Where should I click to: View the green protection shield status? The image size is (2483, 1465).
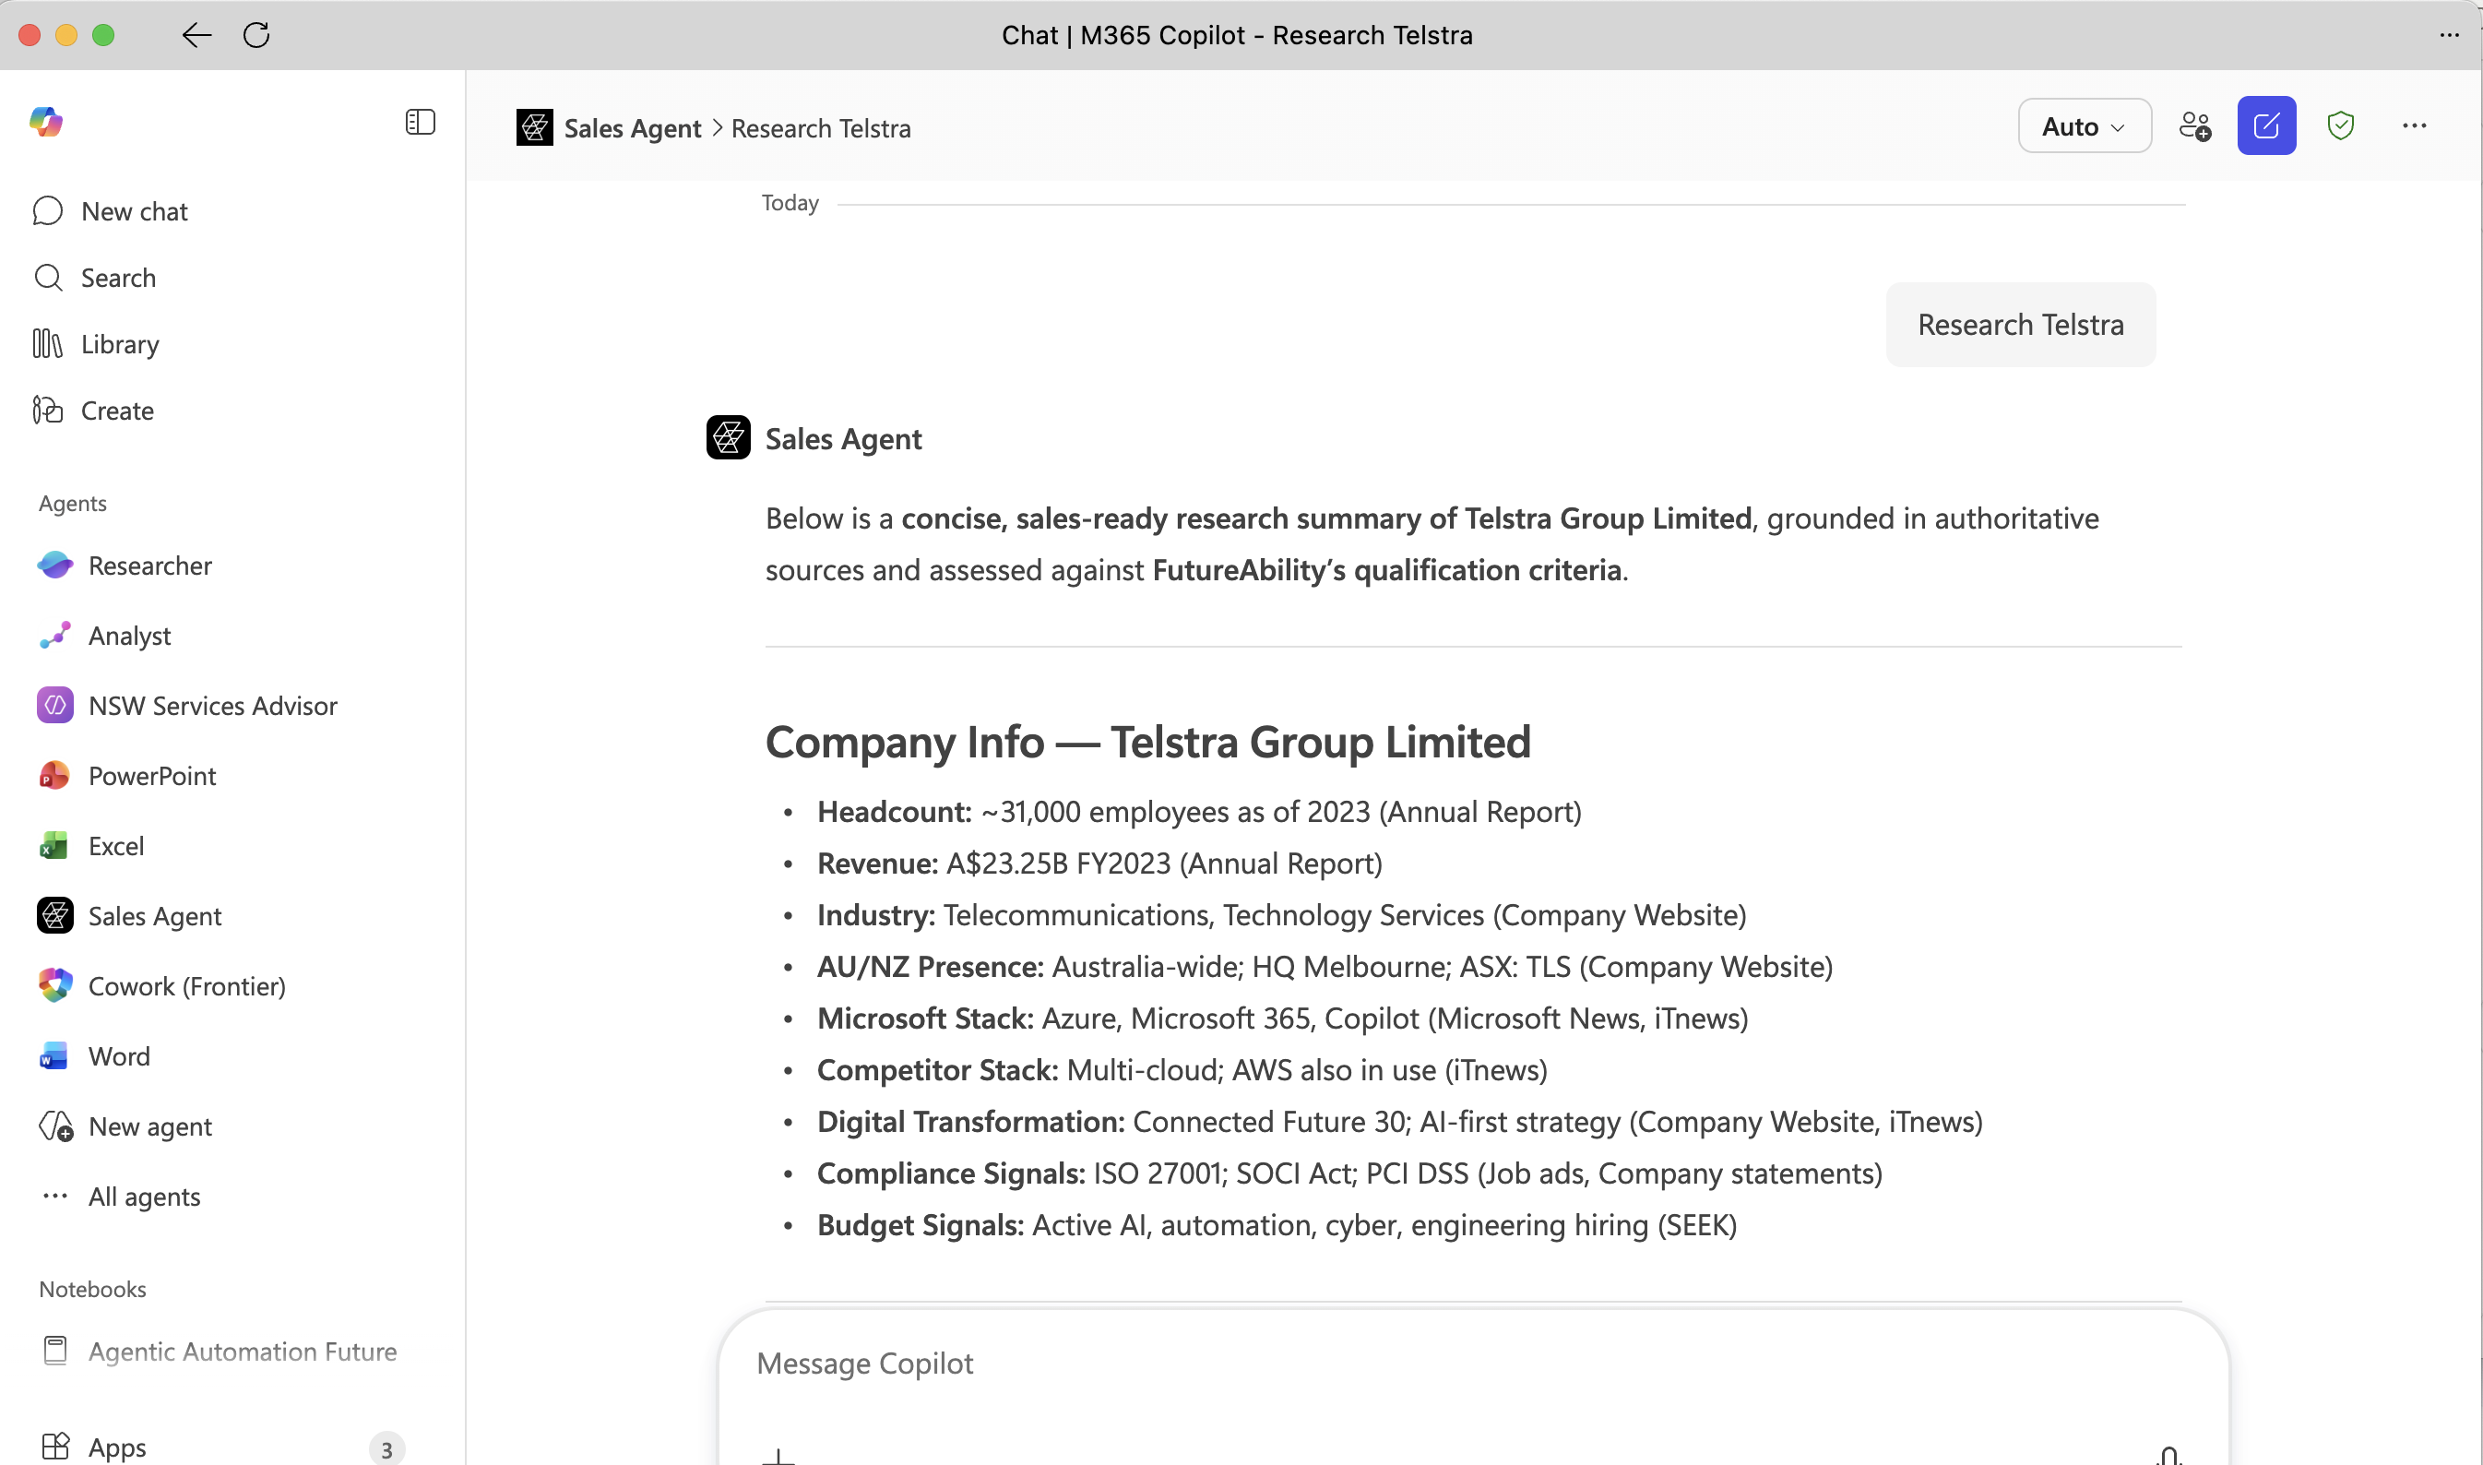pyautogui.click(x=2341, y=125)
